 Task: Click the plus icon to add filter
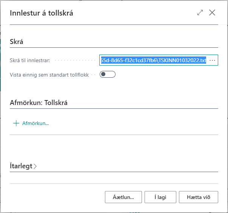pyautogui.click(x=16, y=123)
